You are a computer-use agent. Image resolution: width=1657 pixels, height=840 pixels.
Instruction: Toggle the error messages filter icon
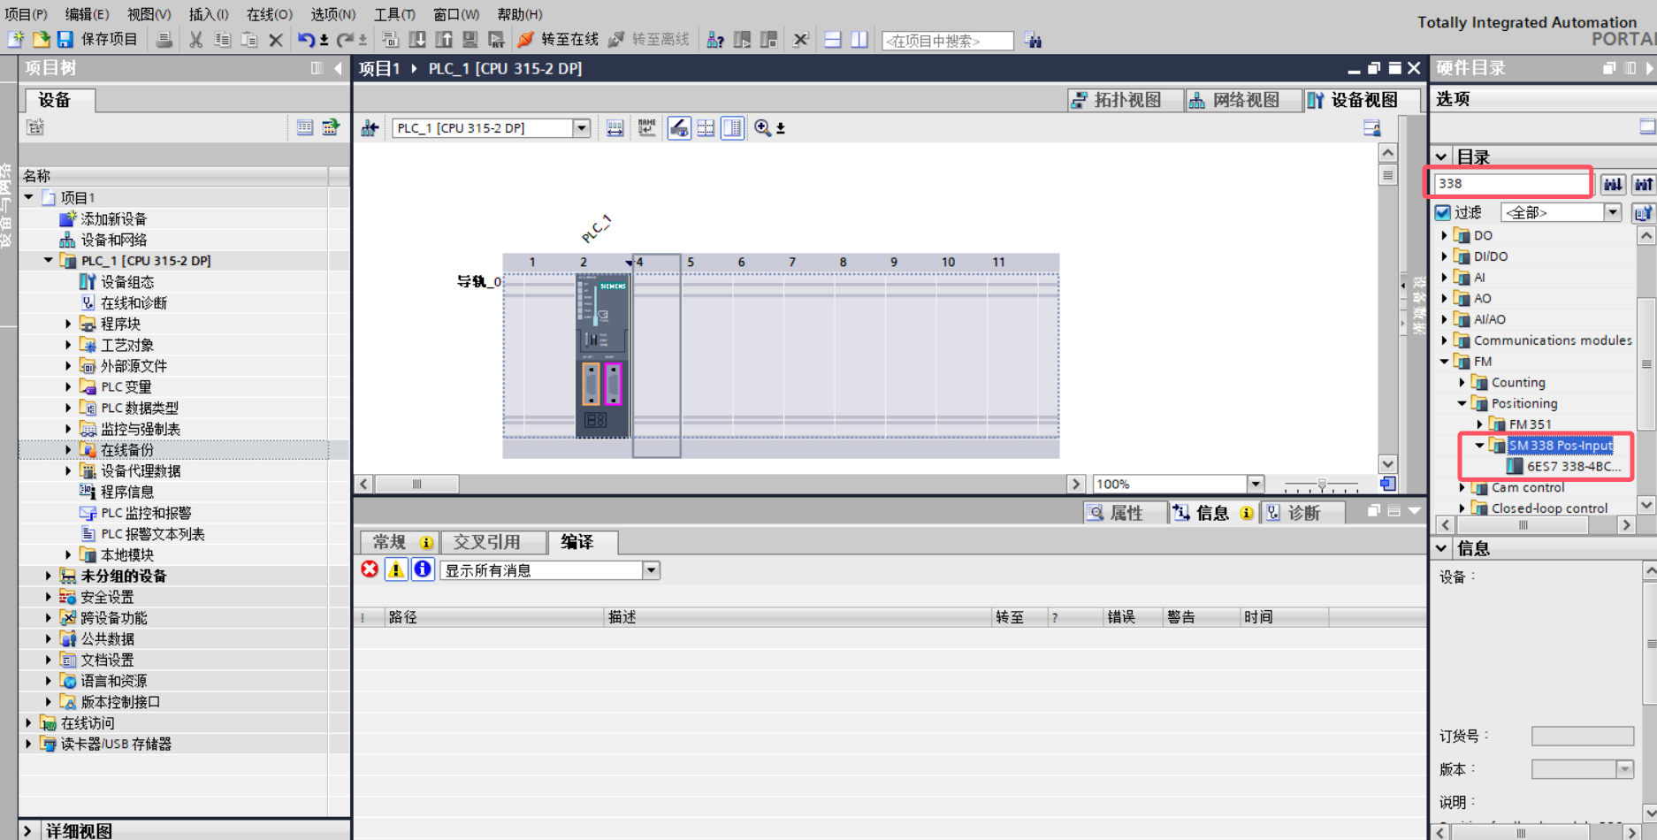370,569
